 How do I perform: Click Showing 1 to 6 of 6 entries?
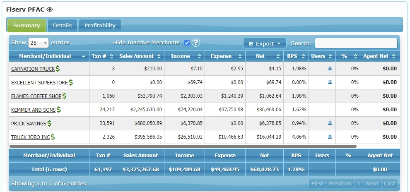point(48,184)
